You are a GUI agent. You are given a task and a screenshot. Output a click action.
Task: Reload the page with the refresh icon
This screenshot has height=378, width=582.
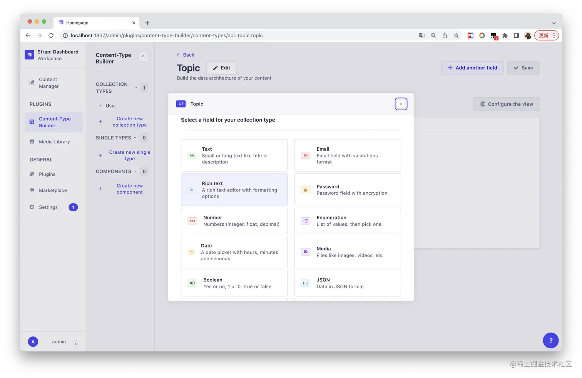(51, 35)
